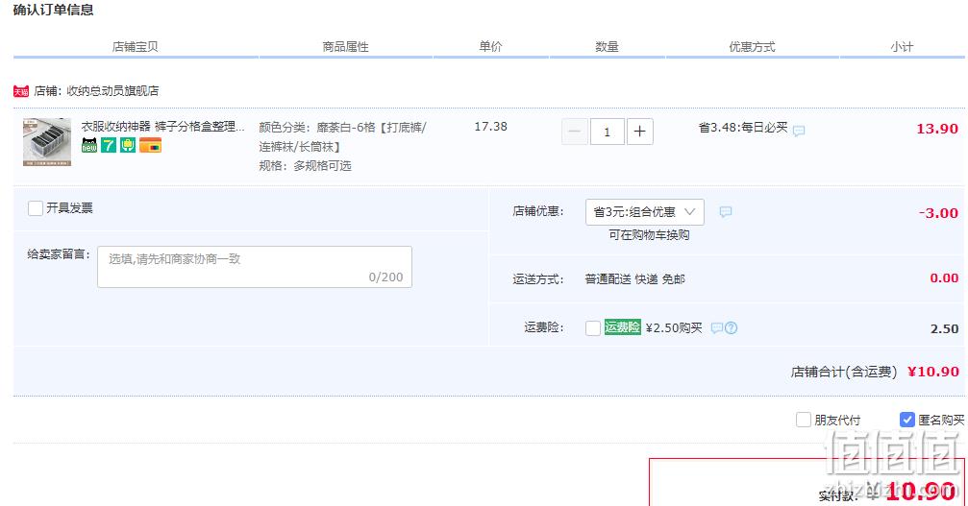968x506 pixels.
Task: Click the subtotal 13.90
Action: tap(937, 129)
